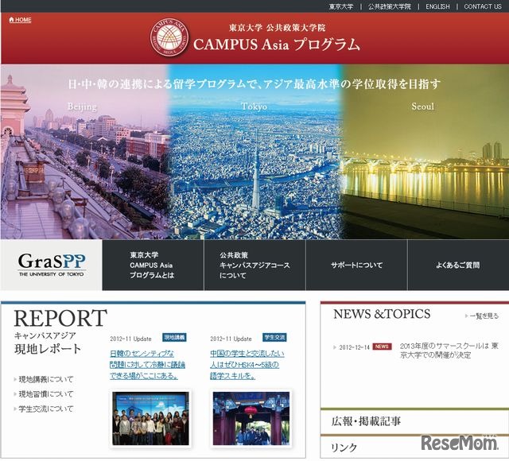Click the Tokyo aerial cityscape image

point(254,152)
